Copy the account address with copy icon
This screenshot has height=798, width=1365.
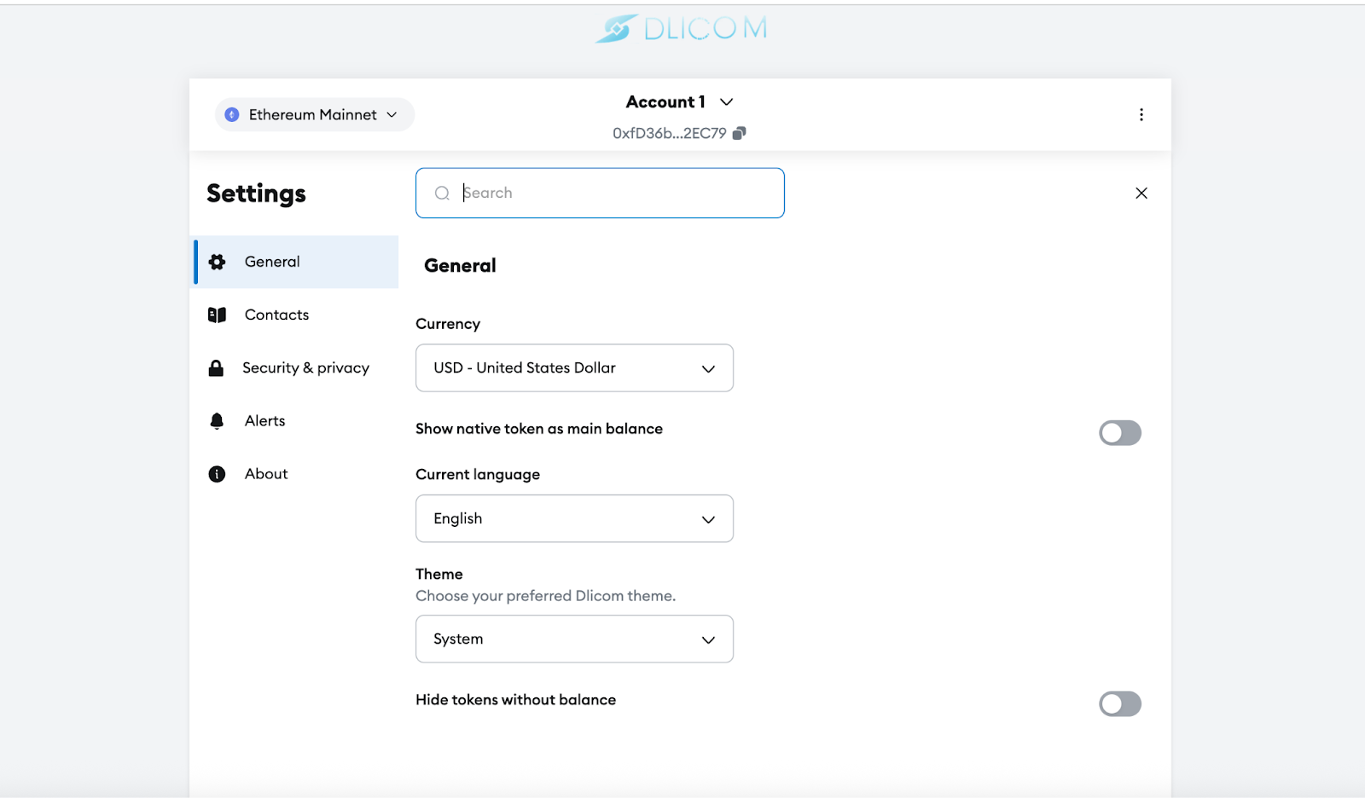740,133
